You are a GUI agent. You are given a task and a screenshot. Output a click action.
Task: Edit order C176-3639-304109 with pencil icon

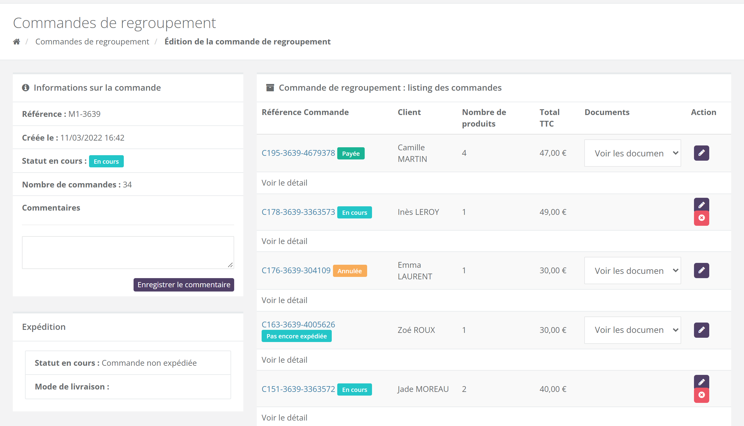click(701, 271)
